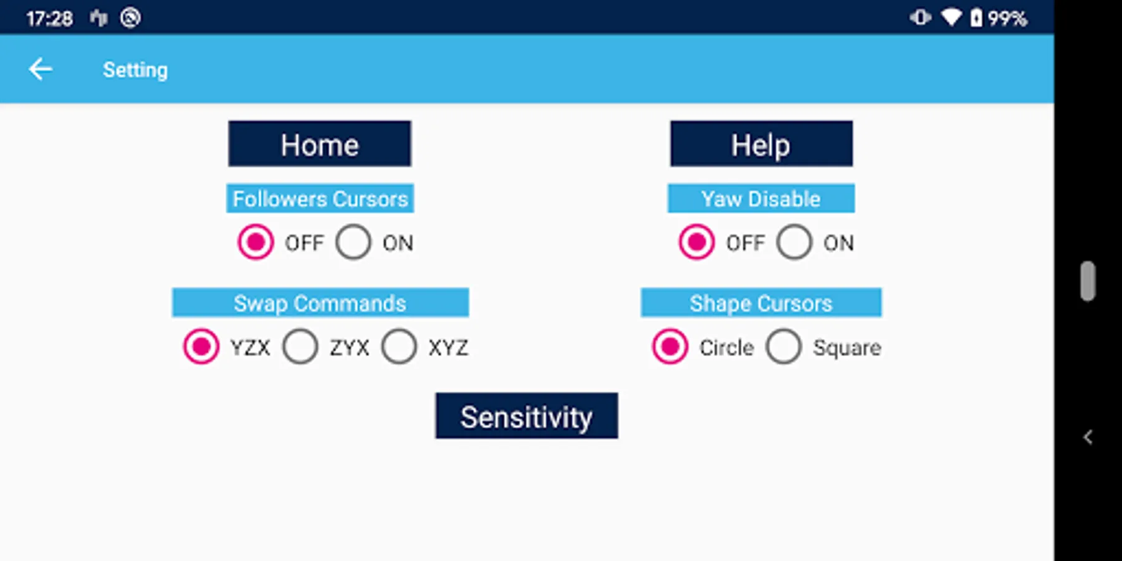
Task: Click the Swap Commands header label
Action: 320,303
